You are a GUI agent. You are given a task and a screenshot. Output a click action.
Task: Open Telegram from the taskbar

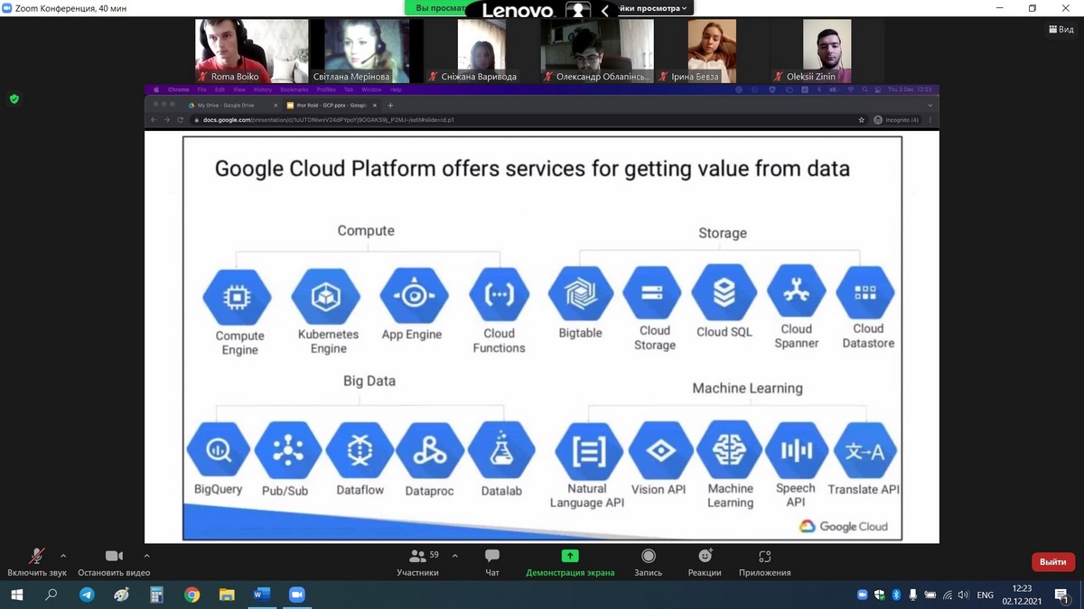click(87, 595)
